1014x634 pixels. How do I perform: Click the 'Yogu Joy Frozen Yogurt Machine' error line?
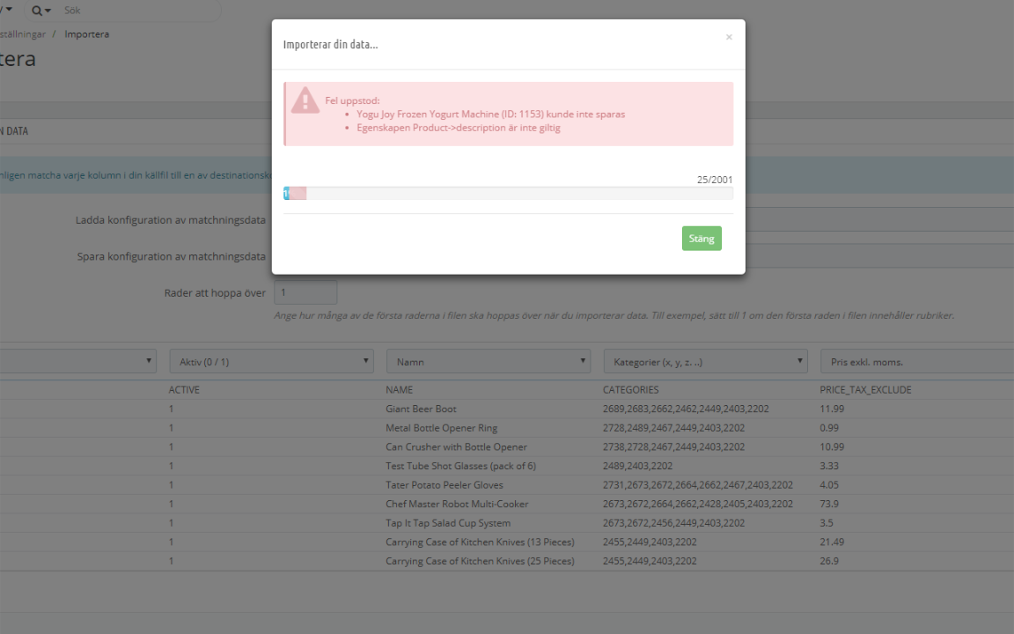[491, 114]
